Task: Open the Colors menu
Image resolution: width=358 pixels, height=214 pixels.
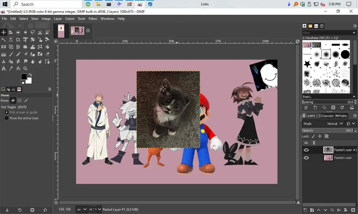Action: (70, 19)
